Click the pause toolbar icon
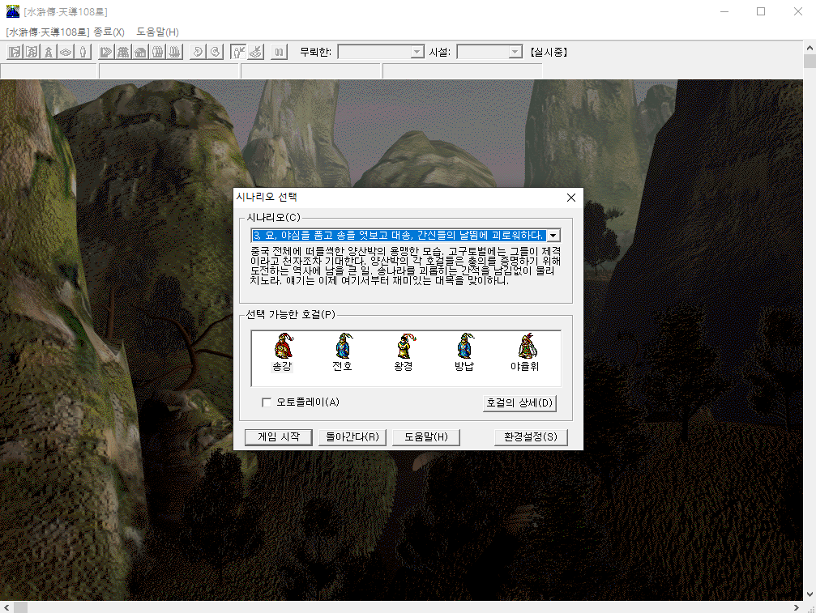The height and width of the screenshot is (613, 816). click(279, 52)
